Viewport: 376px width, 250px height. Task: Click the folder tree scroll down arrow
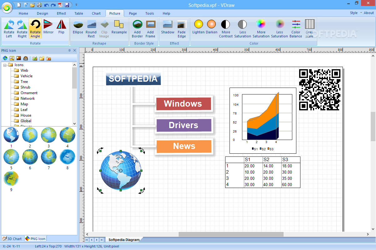pyautogui.click(x=74, y=123)
